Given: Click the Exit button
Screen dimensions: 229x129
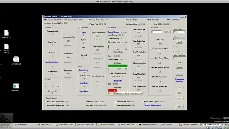Looking at the screenshot, I should pyautogui.click(x=179, y=99).
